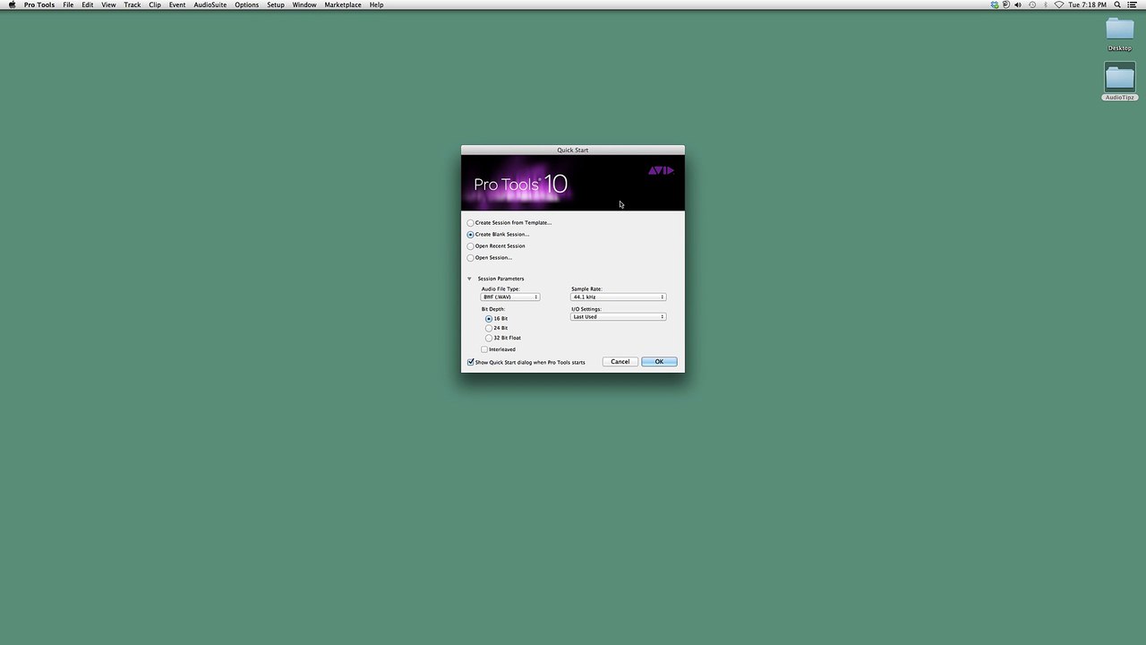Select Create Session from Template radio button

(471, 223)
